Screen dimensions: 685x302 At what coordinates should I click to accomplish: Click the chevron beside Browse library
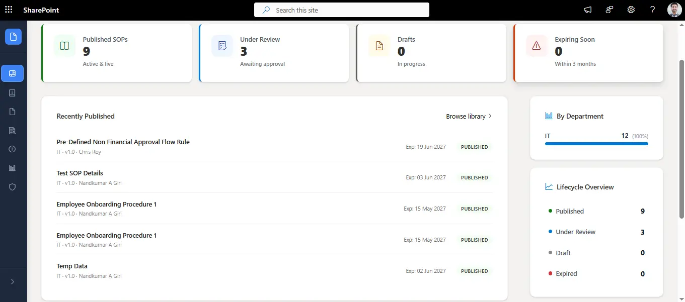coord(490,116)
